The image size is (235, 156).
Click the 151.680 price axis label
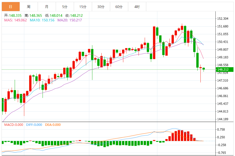[223, 26]
